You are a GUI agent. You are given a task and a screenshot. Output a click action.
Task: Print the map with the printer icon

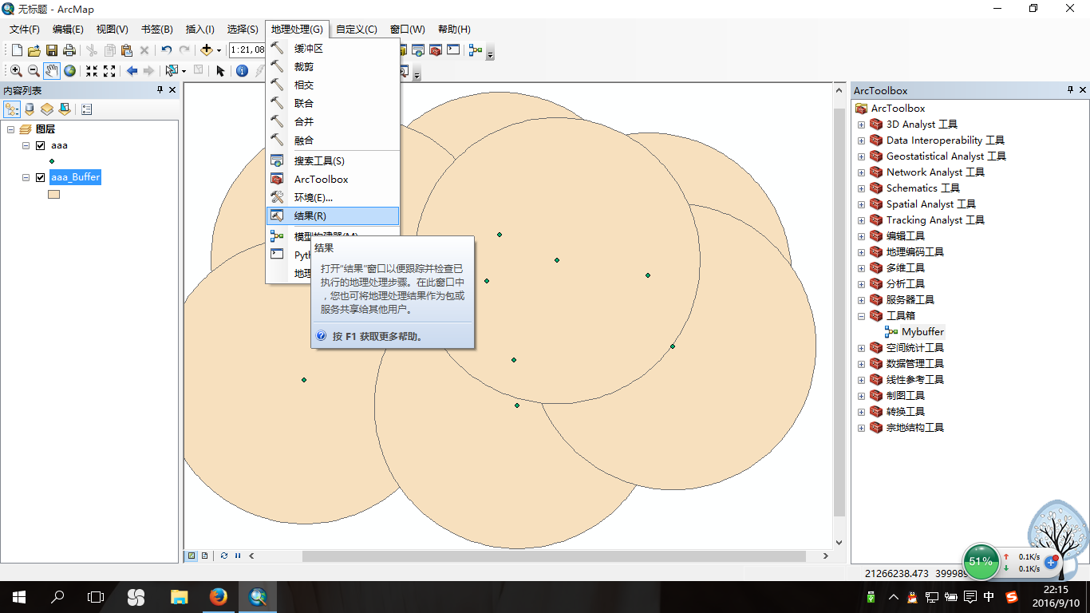pyautogui.click(x=69, y=50)
